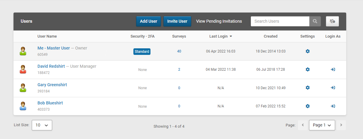Click Master User green avatar icon
Viewport: 363px width, 139px height.
coord(23,51)
